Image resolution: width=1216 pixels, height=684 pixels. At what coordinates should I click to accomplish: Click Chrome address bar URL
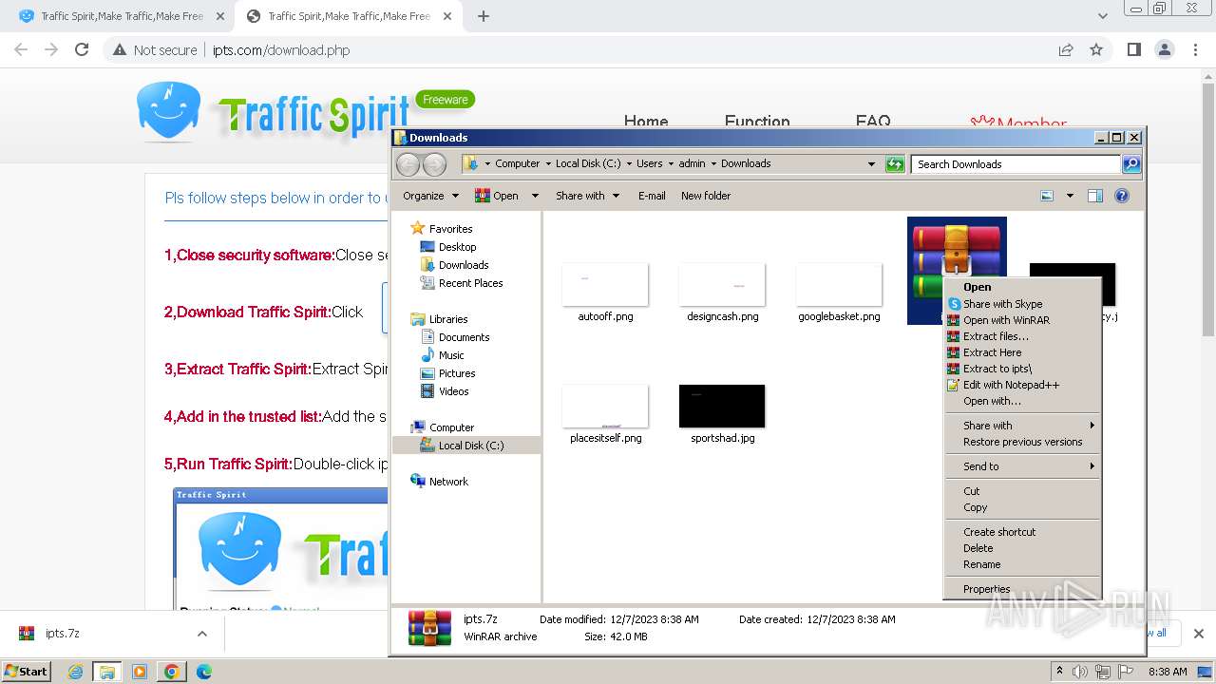click(x=280, y=50)
